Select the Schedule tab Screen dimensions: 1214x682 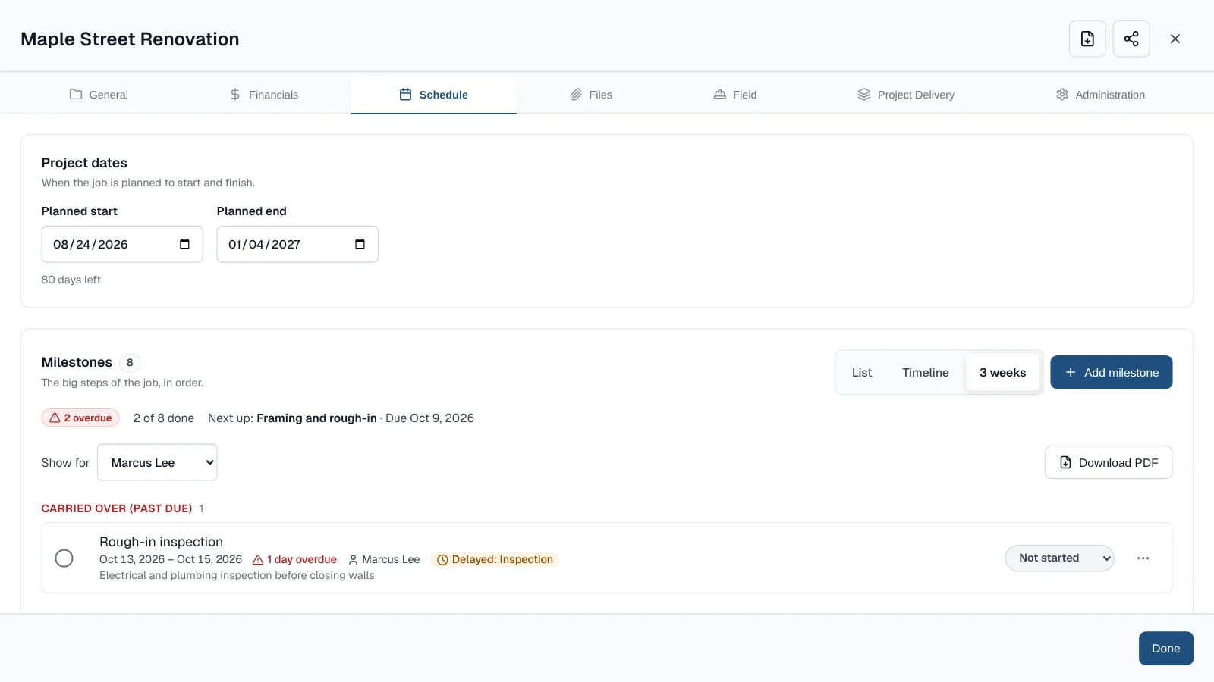pos(433,95)
